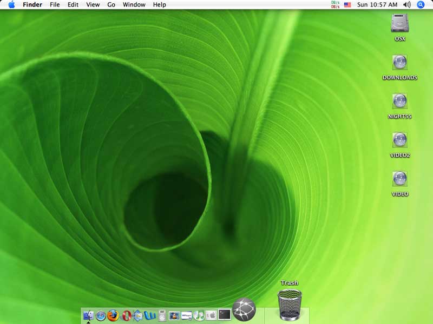
Task: Open the Window menu
Action: (x=134, y=5)
